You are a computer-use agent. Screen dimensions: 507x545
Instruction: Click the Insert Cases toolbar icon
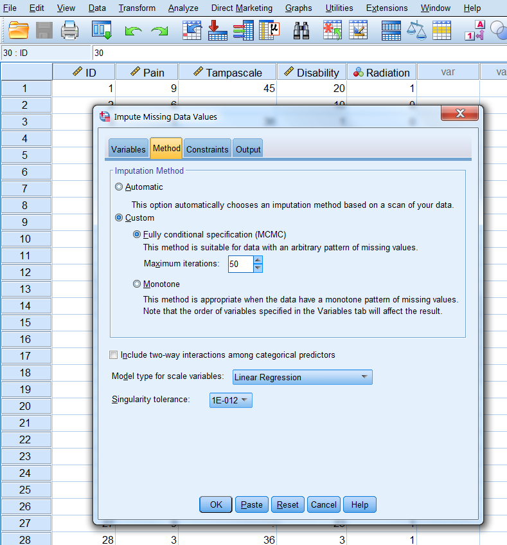point(332,30)
